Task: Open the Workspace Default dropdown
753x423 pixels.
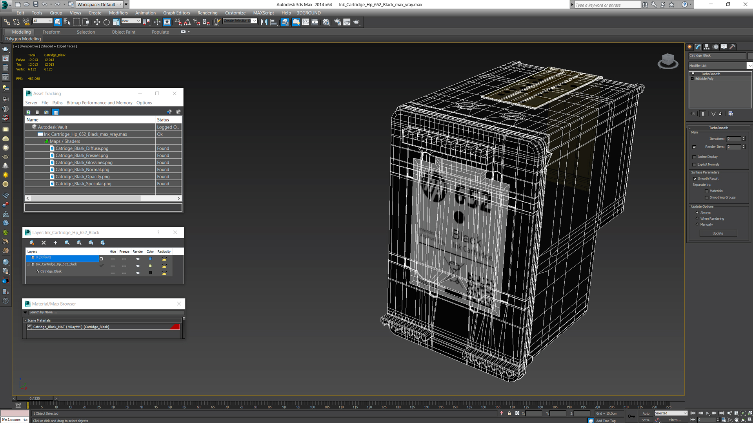Action: tap(99, 4)
